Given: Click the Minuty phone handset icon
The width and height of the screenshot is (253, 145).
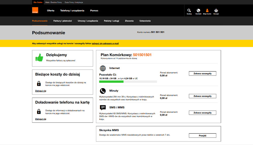Looking at the screenshot, I should click(x=103, y=91).
